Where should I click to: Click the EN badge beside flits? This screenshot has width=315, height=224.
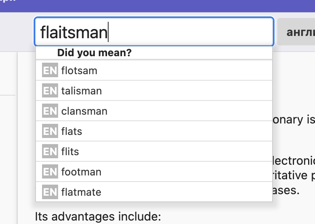[50, 151]
